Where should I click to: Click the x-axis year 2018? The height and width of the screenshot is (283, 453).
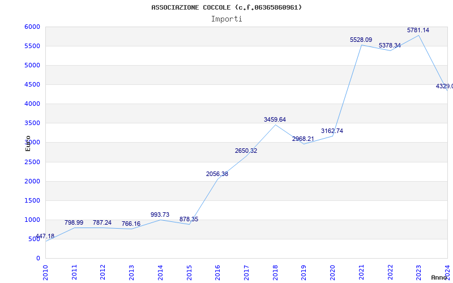tap(275, 272)
